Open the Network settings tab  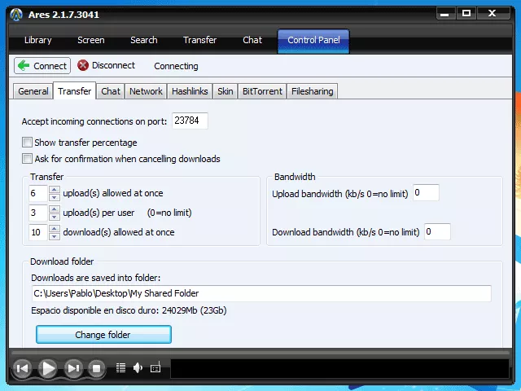click(146, 91)
